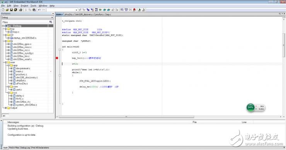
Task: Click the Debug without Downloading toolbar icon
Action: point(144,10)
